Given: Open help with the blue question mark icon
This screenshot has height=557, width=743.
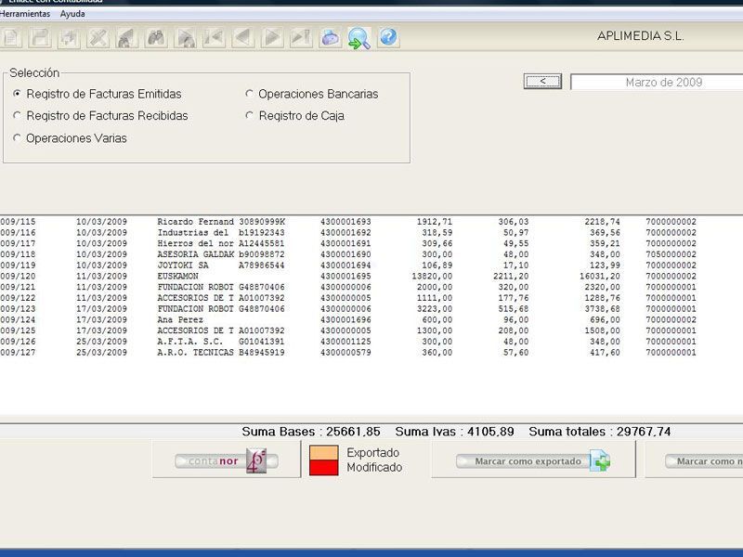Looking at the screenshot, I should (388, 38).
